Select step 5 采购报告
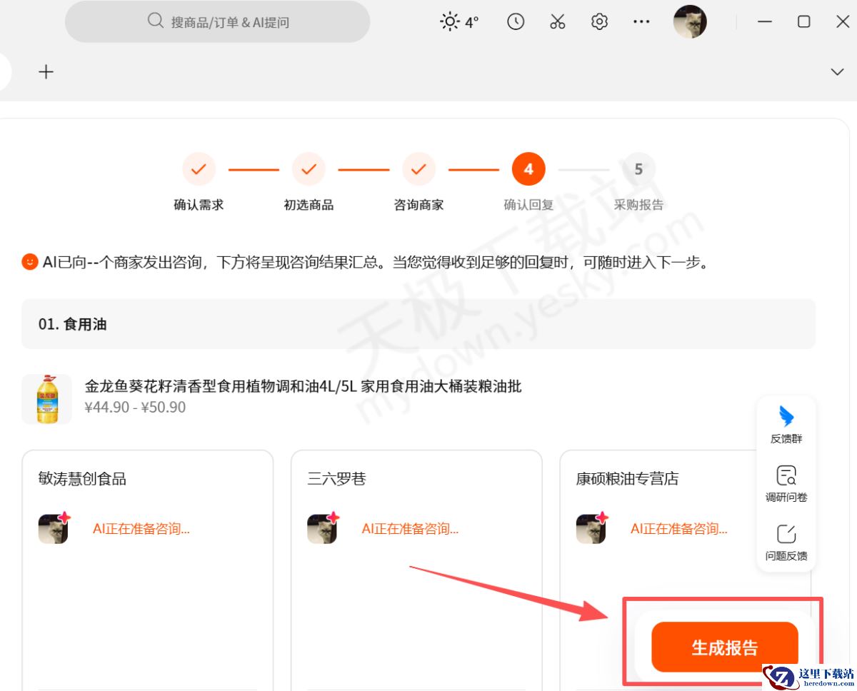The height and width of the screenshot is (691, 857). pos(638,168)
